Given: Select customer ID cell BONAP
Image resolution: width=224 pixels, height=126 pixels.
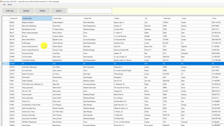Looking at the screenshot, I should click(15, 36).
